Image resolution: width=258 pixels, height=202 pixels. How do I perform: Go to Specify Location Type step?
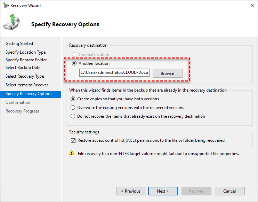point(26,52)
